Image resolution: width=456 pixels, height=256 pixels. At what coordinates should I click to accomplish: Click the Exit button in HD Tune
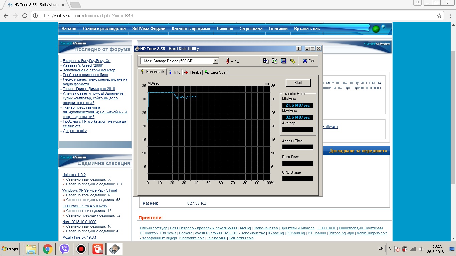308,61
